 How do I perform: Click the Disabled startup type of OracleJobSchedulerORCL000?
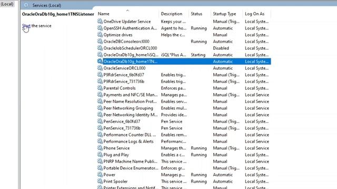(221, 48)
